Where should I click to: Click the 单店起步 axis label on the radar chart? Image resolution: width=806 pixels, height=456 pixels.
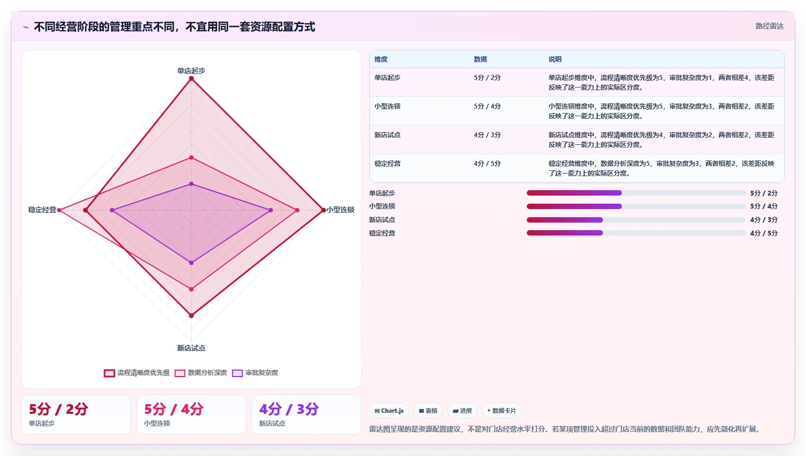coord(191,71)
